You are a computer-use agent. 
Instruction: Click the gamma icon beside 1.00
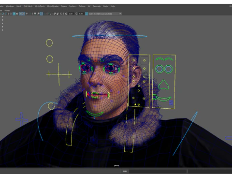[76, 14]
